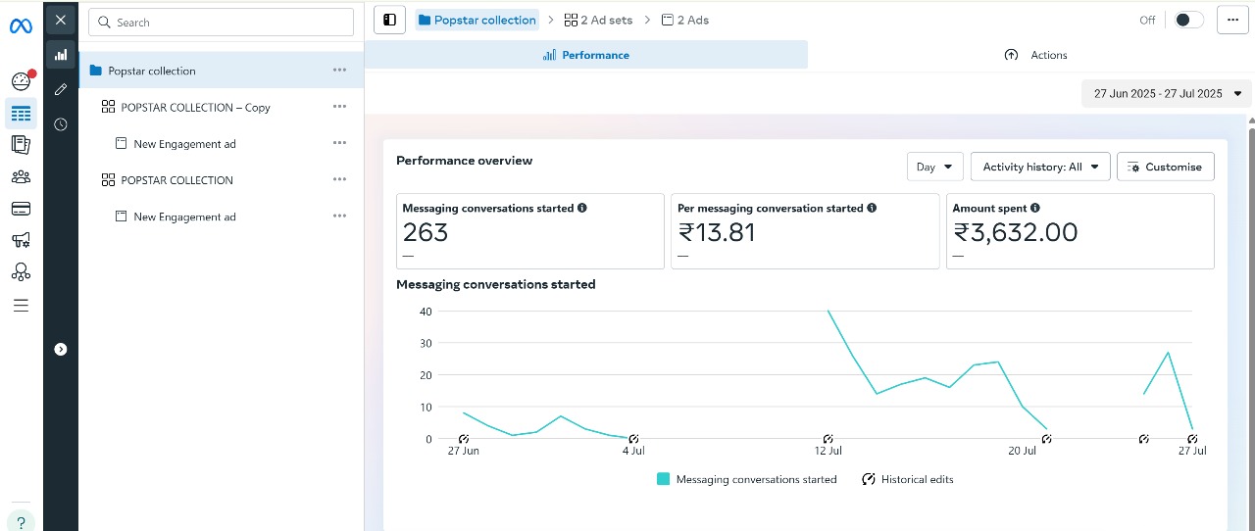Open the date range dropdown

[1167, 94]
